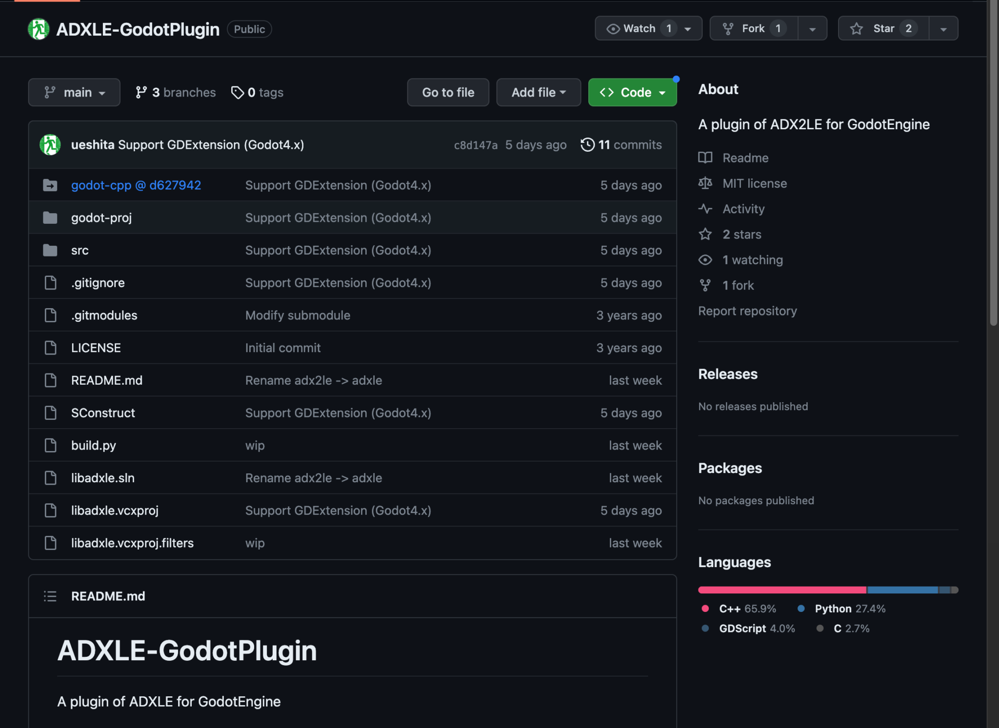Toggle Star on this repository
Image resolution: width=999 pixels, height=728 pixels.
pos(883,29)
